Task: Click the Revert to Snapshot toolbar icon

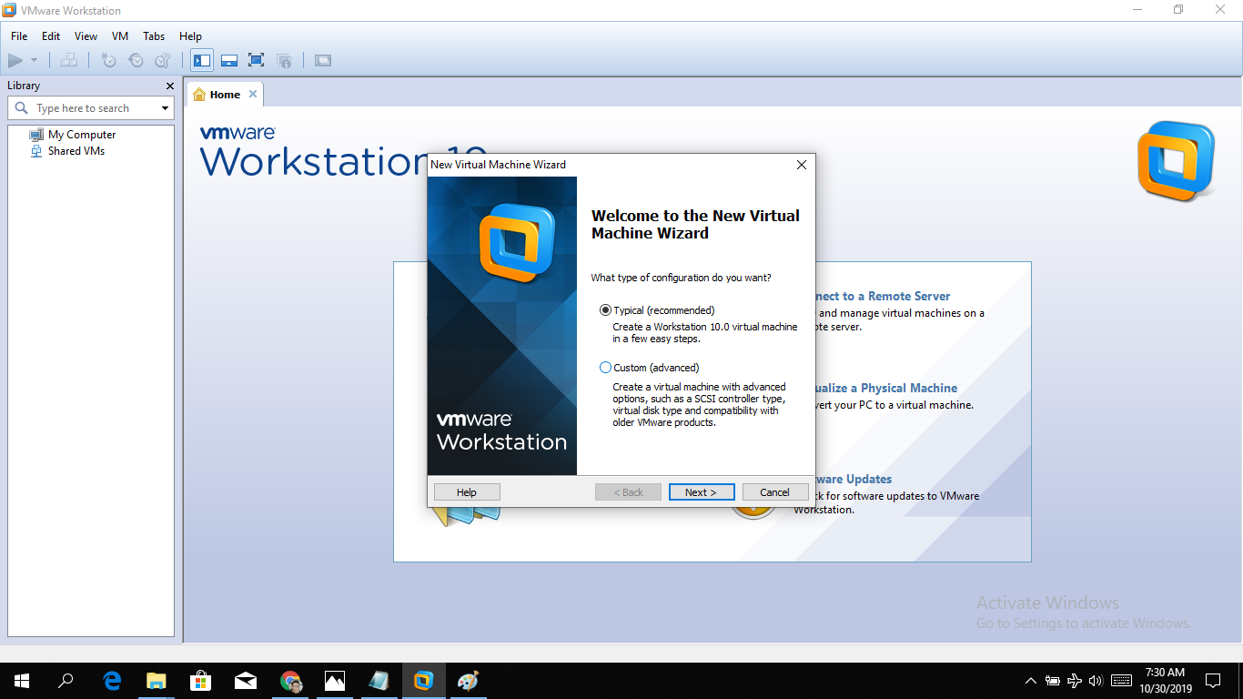Action: point(136,61)
